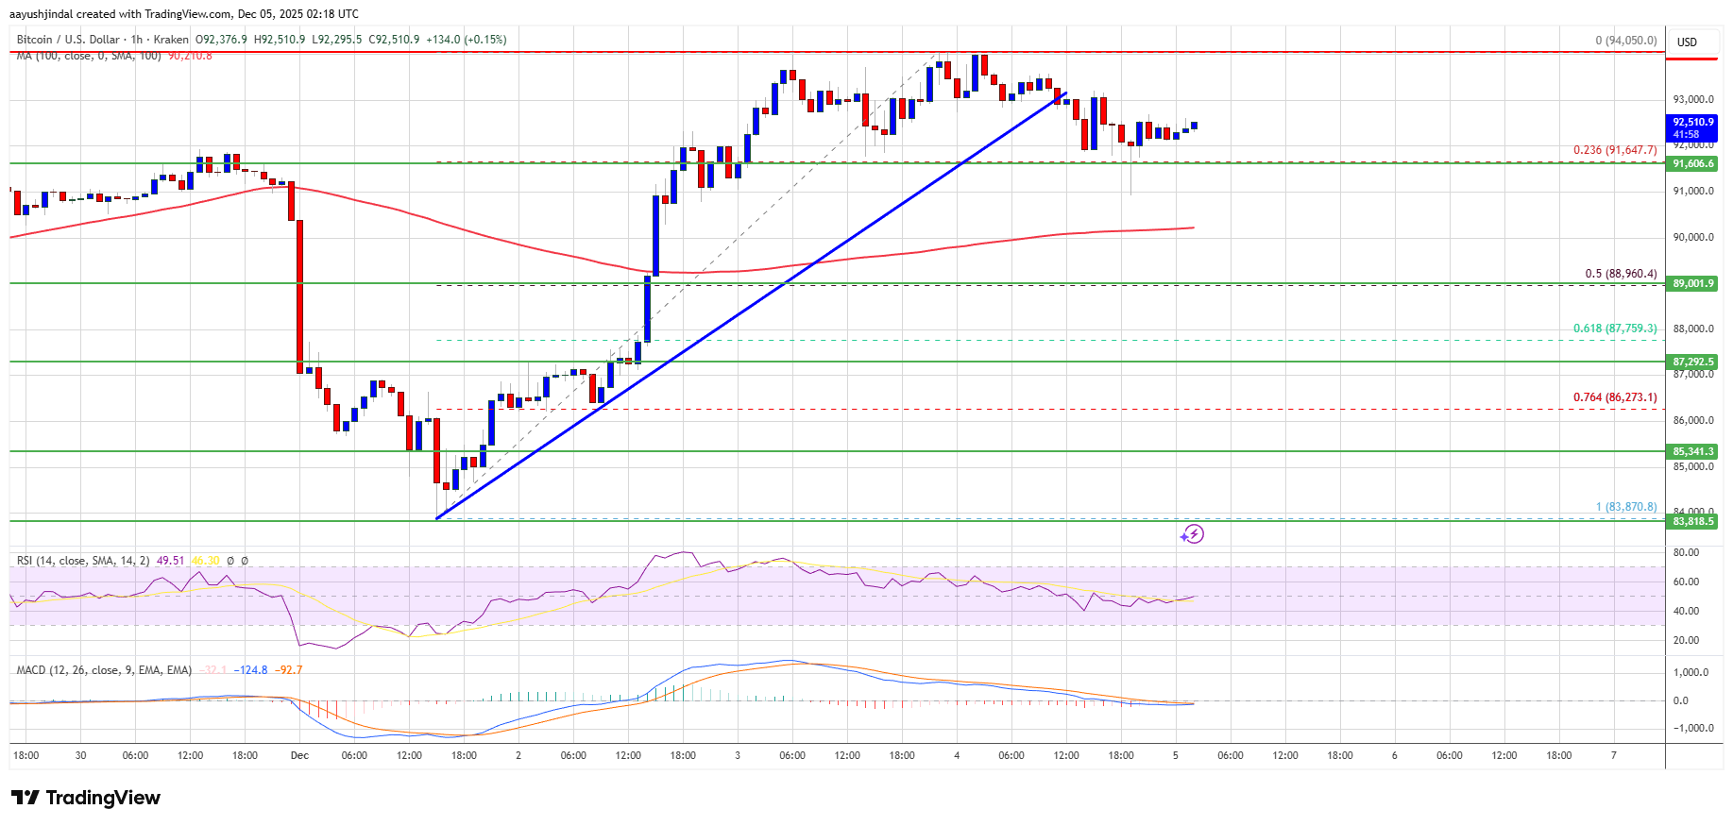This screenshot has width=1733, height=826.
Task: Click the current price tag 92,510.9
Action: pos(1692,127)
